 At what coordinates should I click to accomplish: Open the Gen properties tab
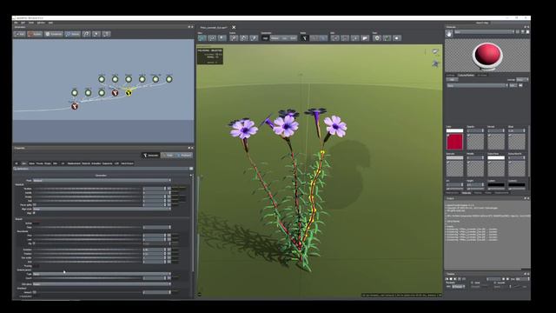(x=24, y=163)
